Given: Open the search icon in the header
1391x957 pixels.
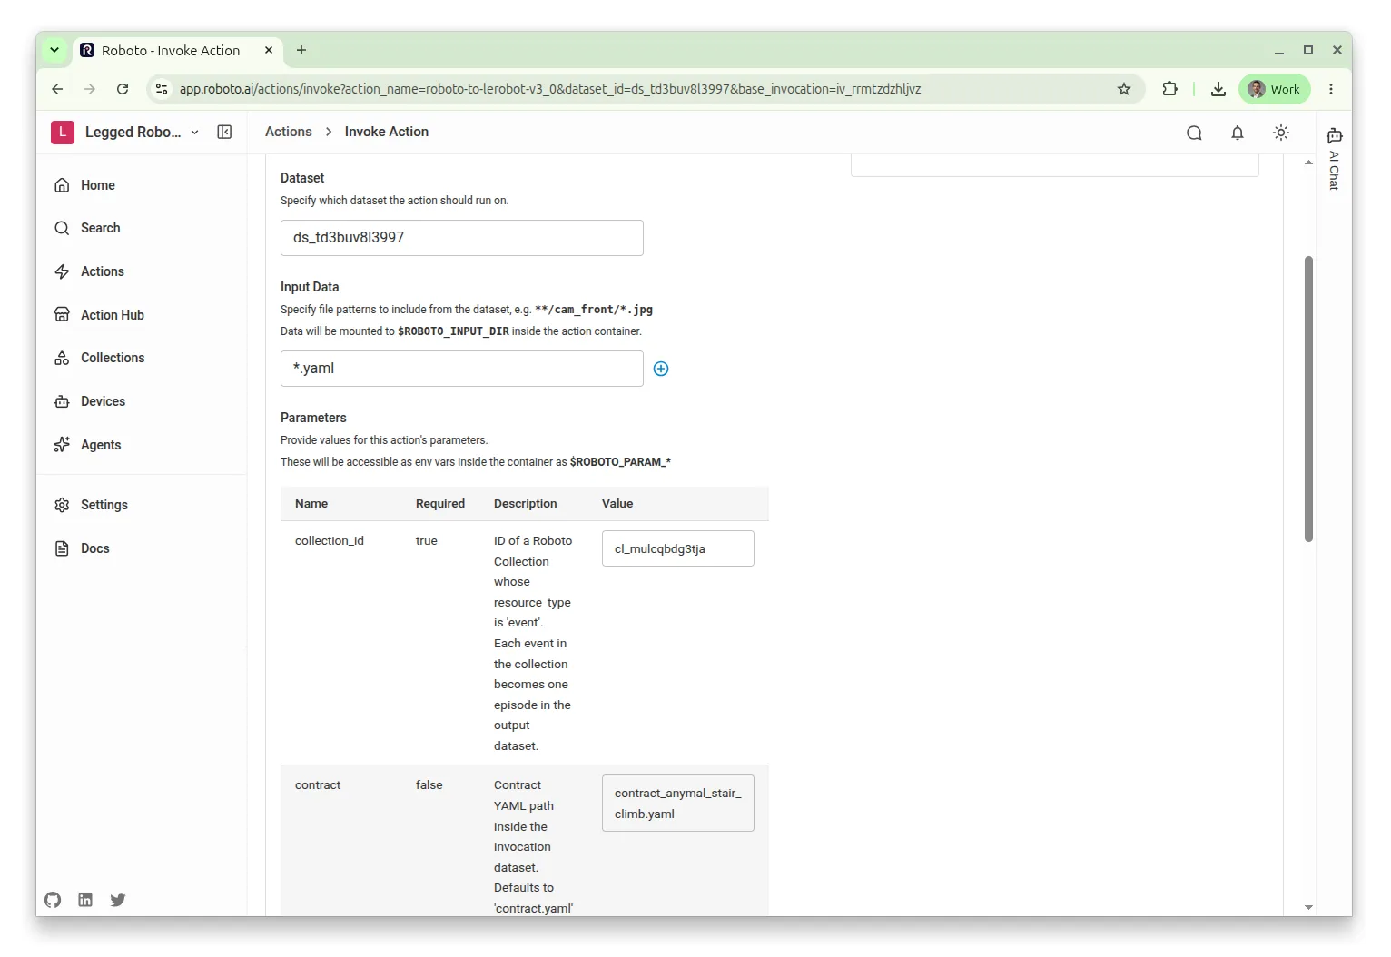Looking at the screenshot, I should [x=1194, y=133].
